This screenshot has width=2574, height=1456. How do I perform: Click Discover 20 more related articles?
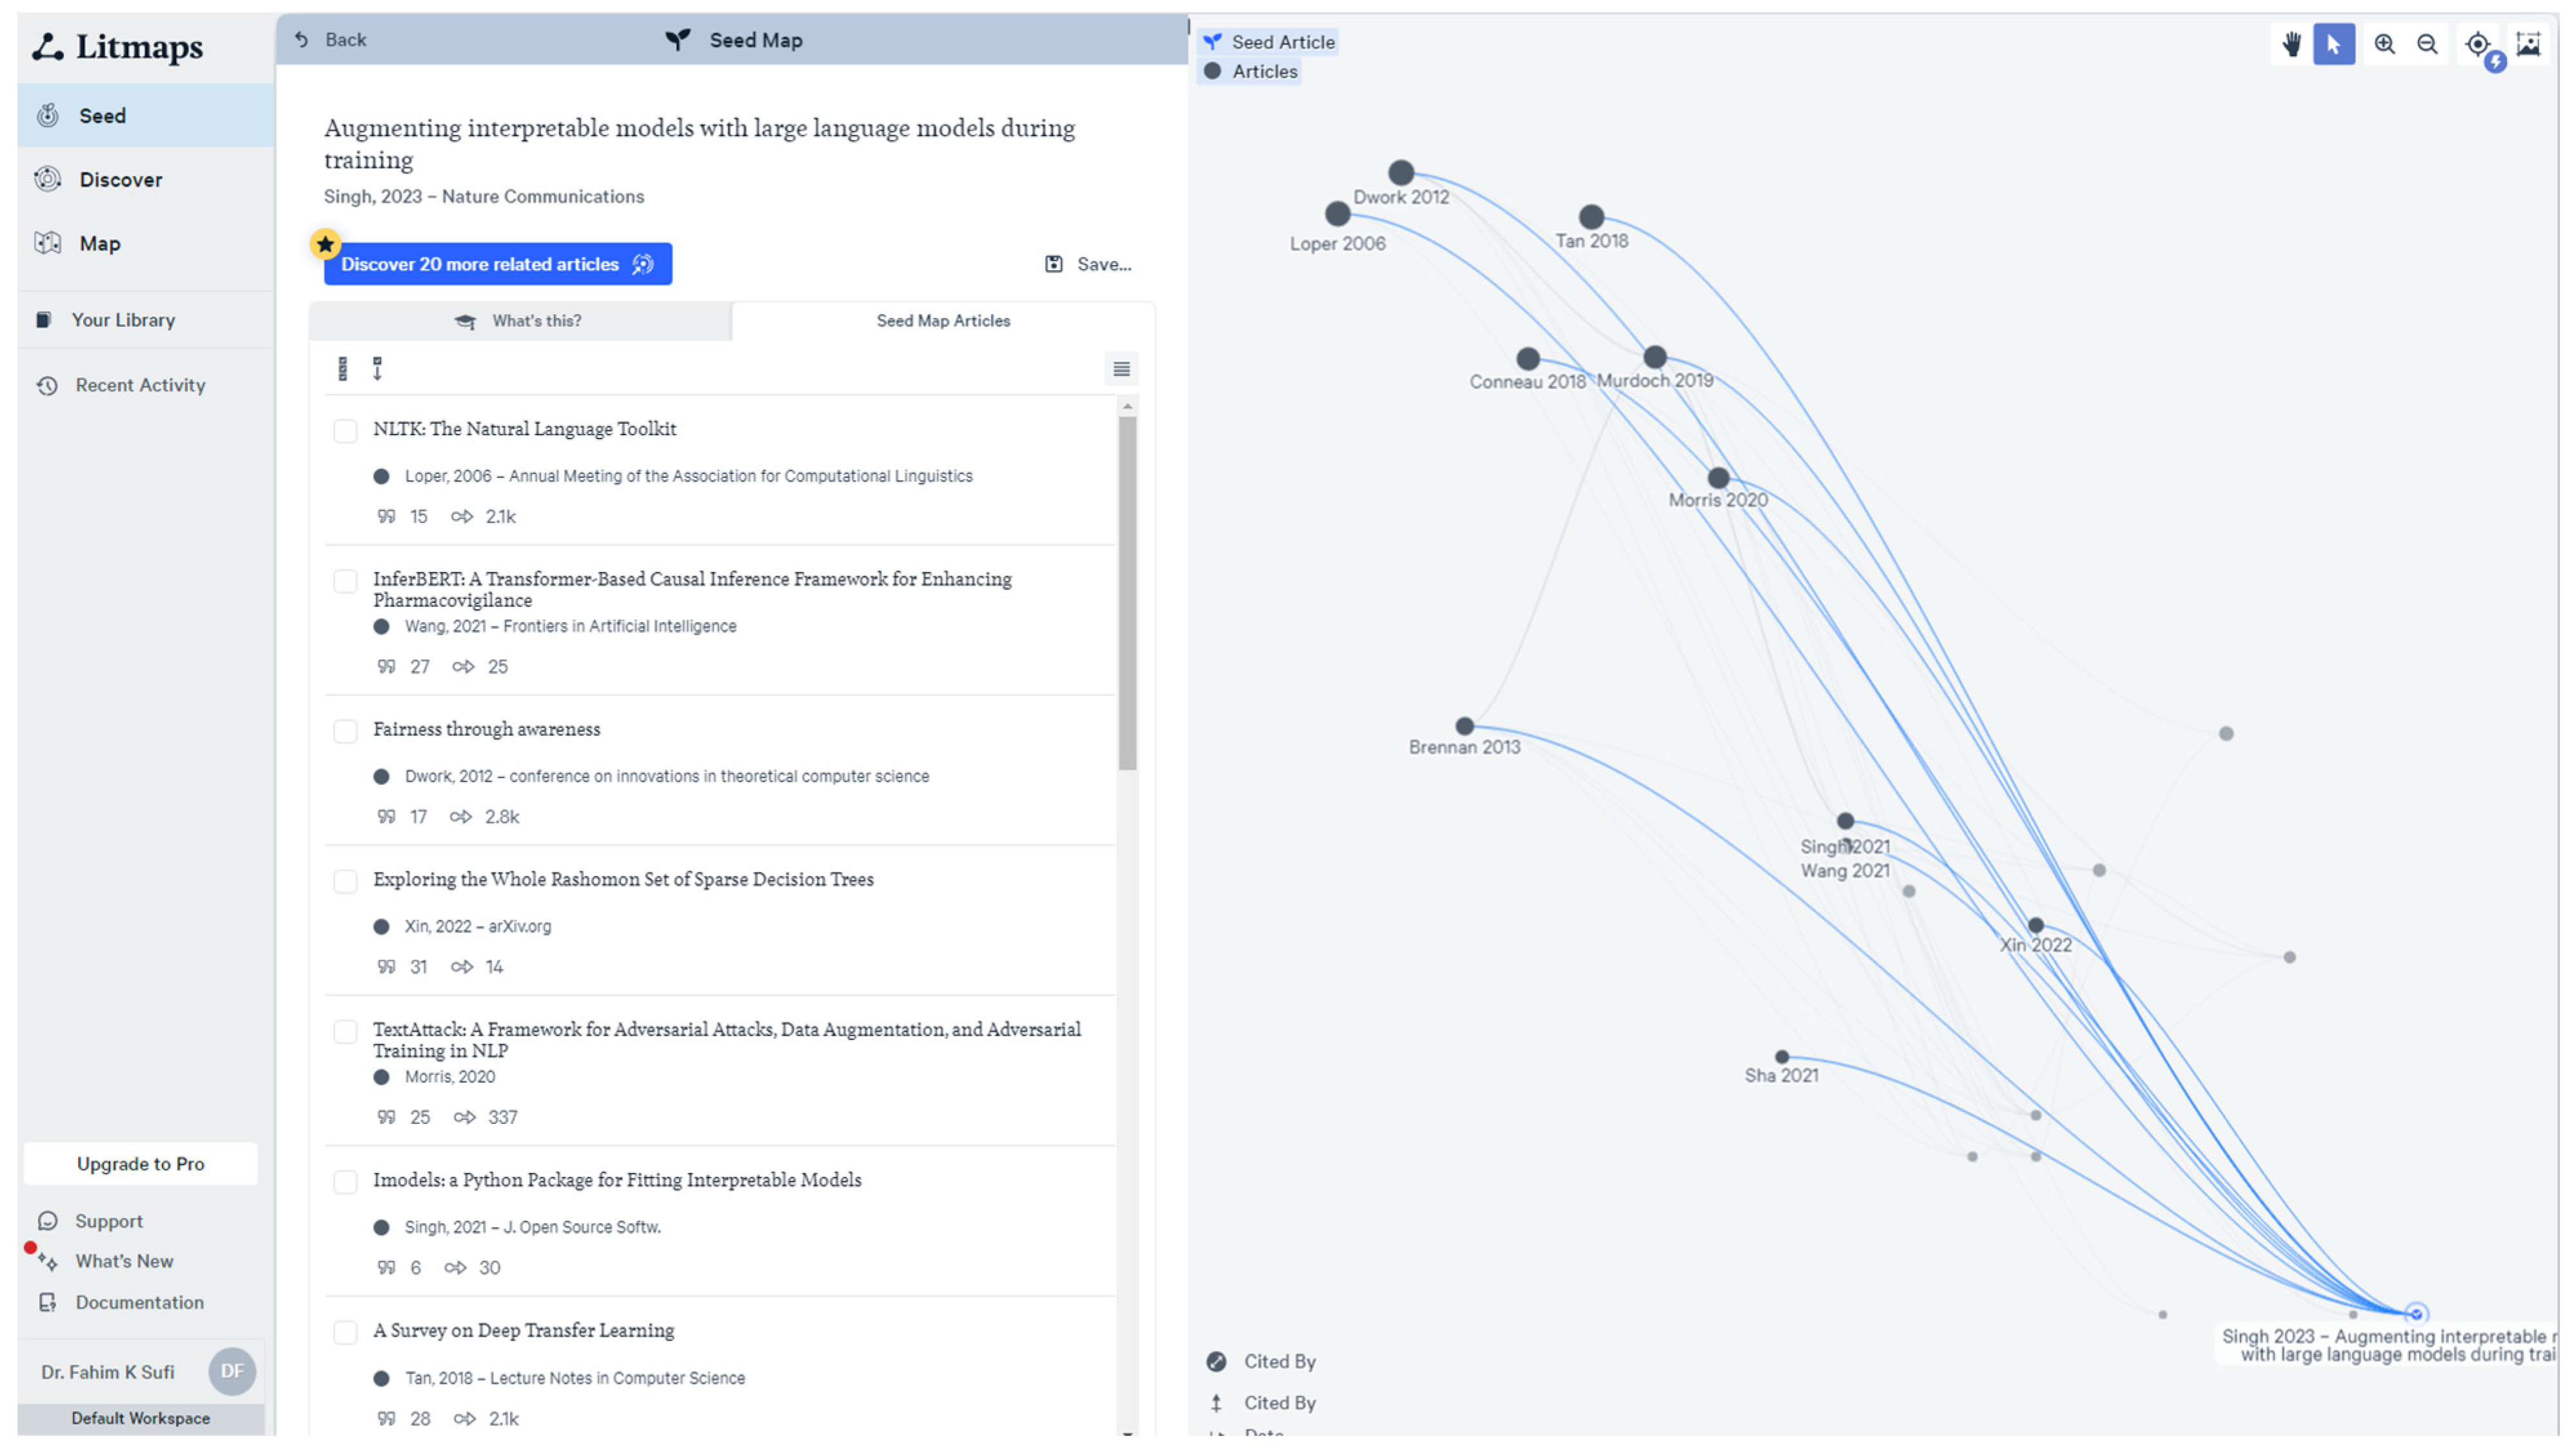[x=497, y=264]
